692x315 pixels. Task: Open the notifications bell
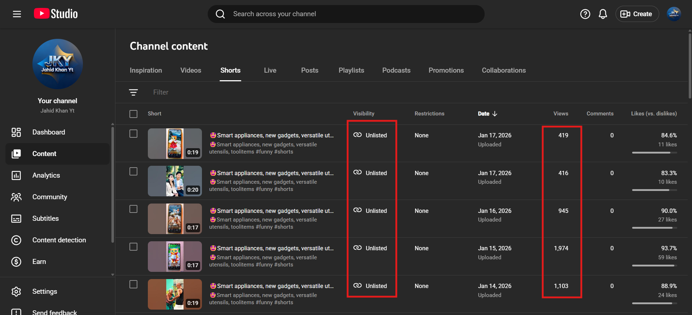coord(603,14)
